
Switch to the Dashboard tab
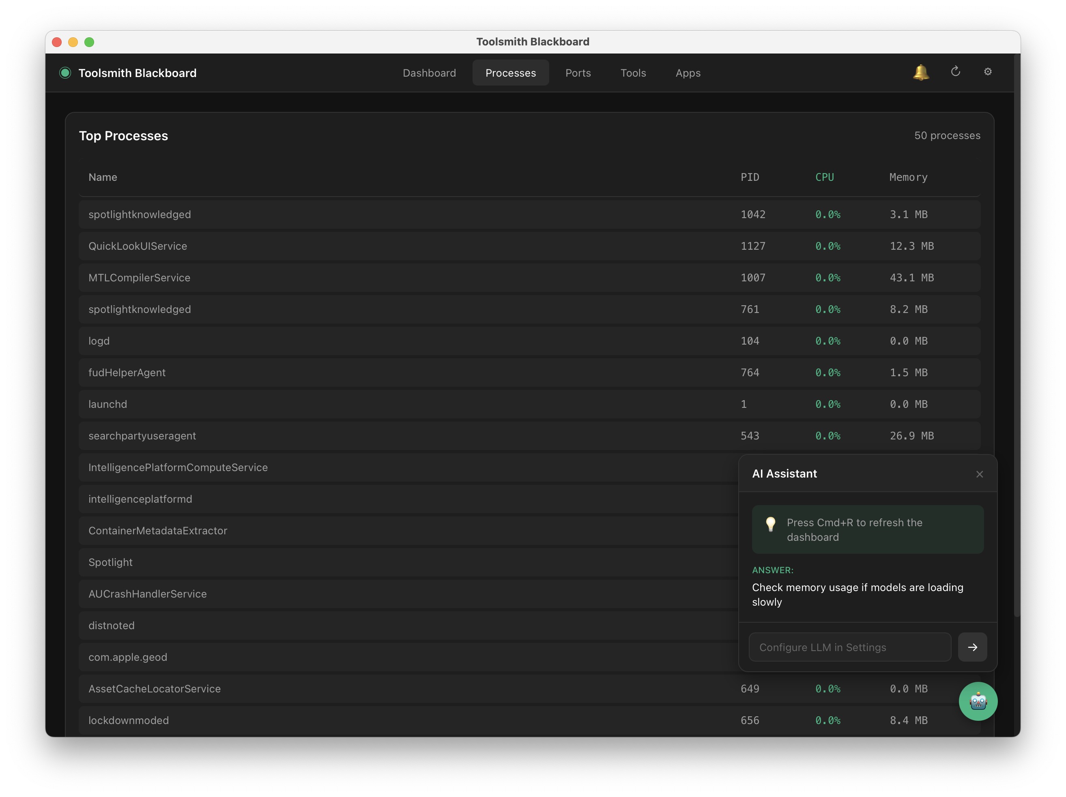(429, 73)
